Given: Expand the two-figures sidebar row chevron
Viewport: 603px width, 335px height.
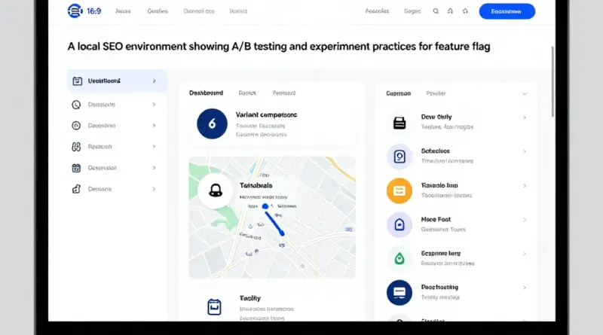Looking at the screenshot, I should [x=154, y=146].
